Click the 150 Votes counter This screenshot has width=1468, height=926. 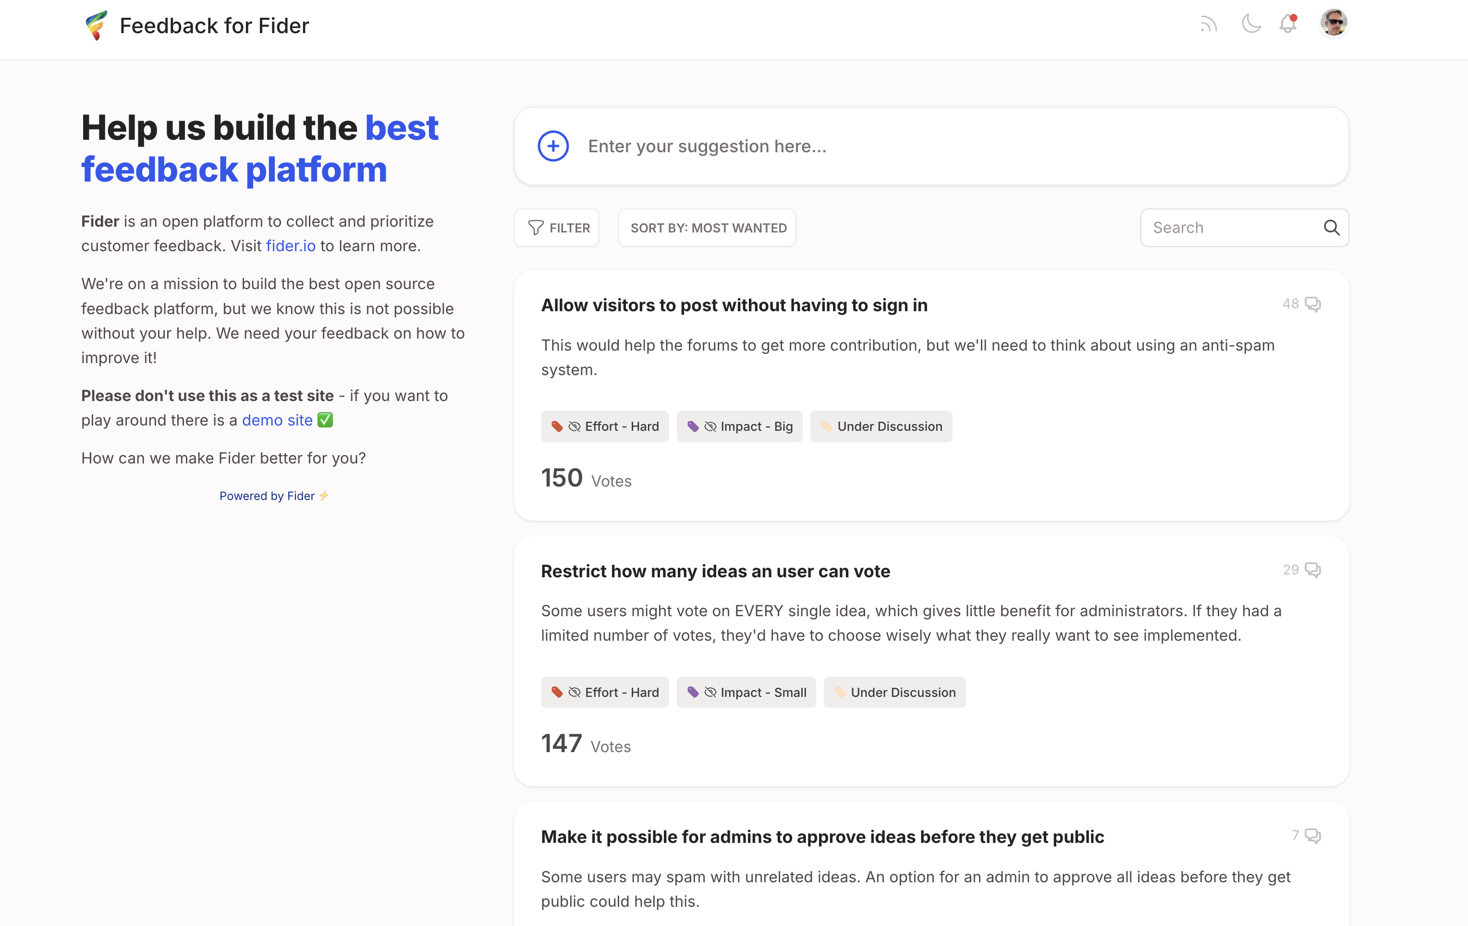[586, 478]
